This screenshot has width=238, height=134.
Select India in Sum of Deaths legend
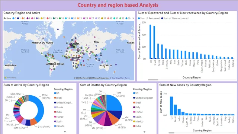point(137,126)
